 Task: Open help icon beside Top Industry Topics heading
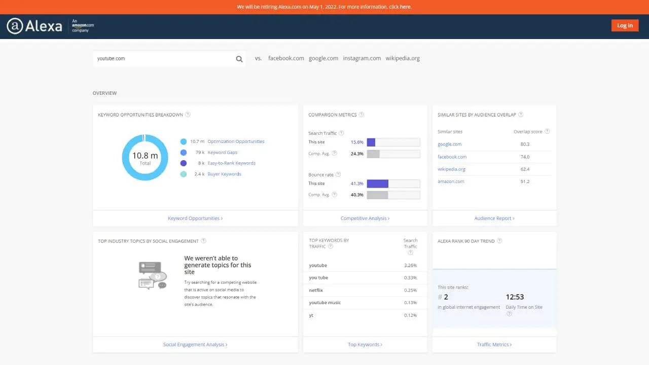coord(203,241)
